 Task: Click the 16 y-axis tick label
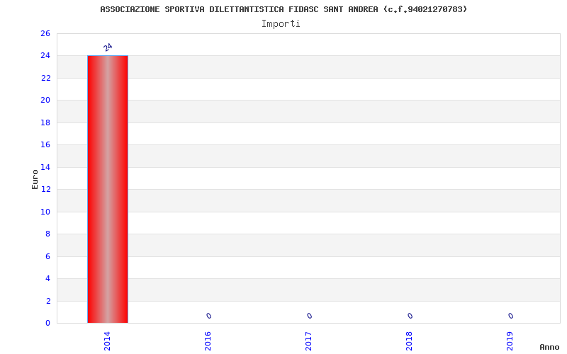pyautogui.click(x=45, y=145)
